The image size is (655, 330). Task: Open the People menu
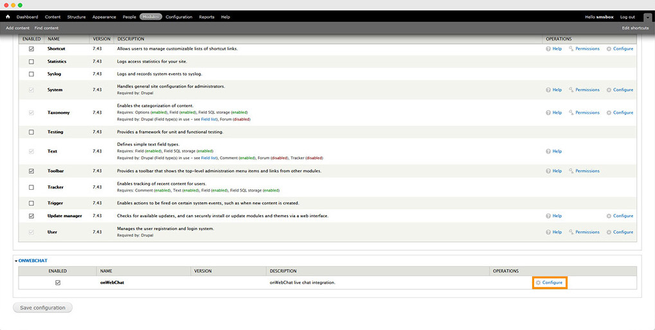129,17
